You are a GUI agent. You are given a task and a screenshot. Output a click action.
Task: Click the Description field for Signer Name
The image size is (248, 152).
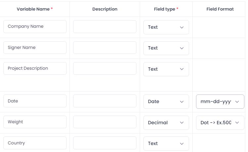[105, 48]
